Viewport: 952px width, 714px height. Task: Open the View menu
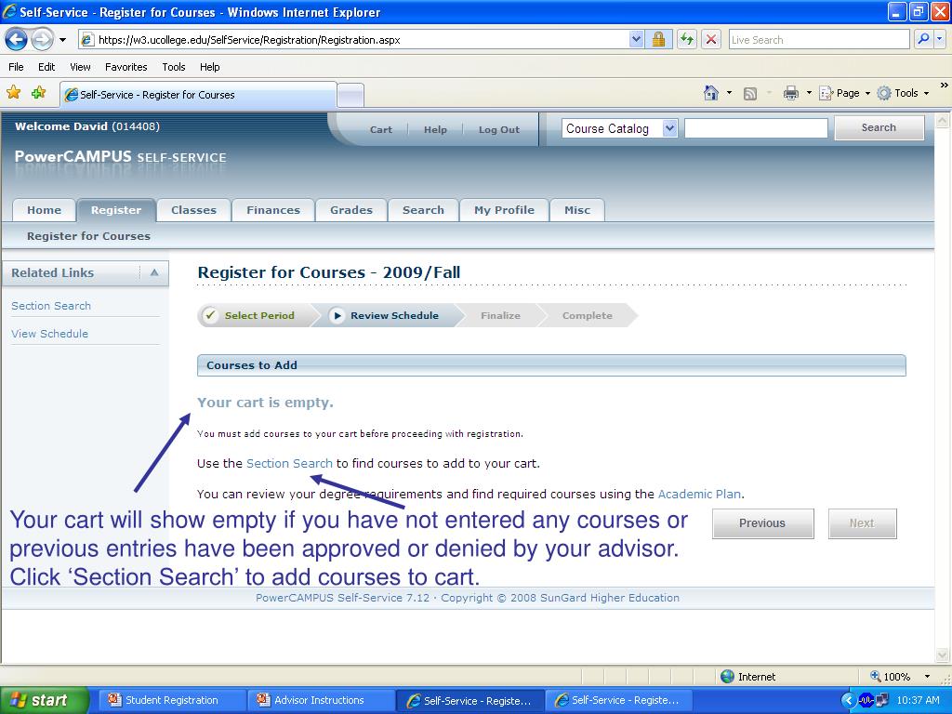(x=80, y=67)
